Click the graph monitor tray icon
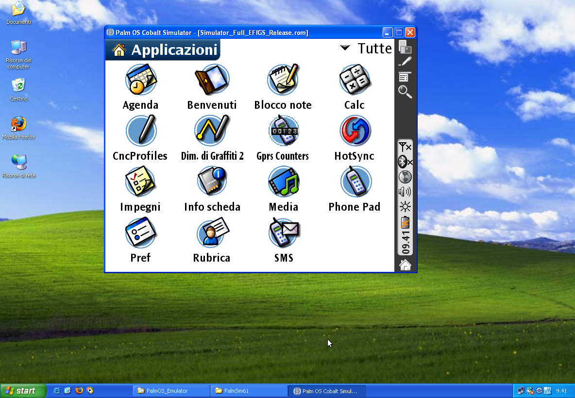This screenshot has width=575, height=398. (548, 391)
